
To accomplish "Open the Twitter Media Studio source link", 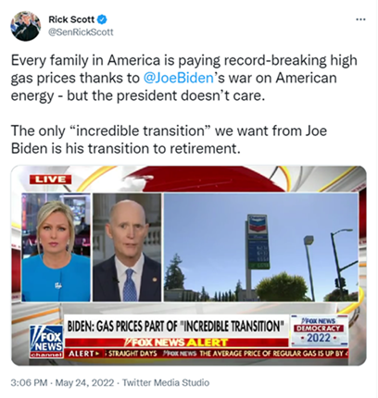I will tap(166, 383).
